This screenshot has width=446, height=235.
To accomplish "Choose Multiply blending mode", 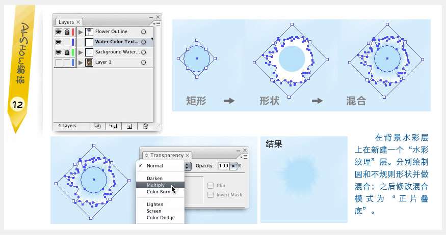I will click(x=160, y=185).
